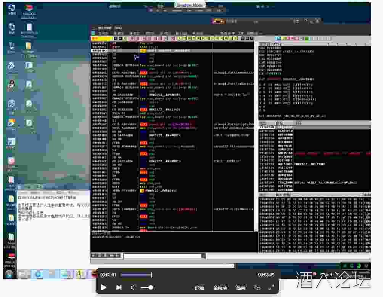Skip to the next video
The width and height of the screenshot is (383, 297).
click(119, 287)
